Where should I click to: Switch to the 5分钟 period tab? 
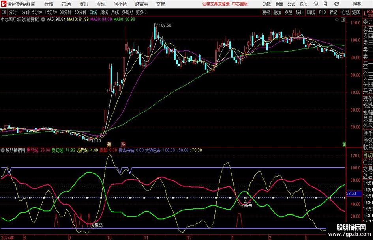(37, 12)
